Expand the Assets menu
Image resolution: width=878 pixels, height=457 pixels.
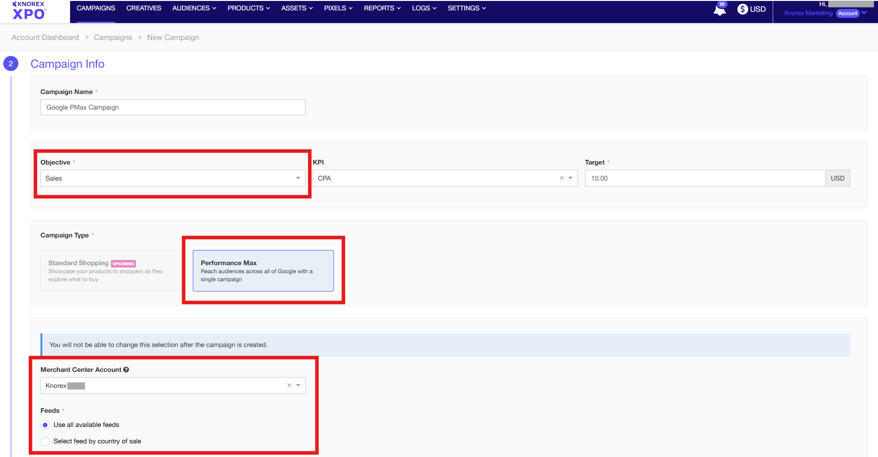[297, 8]
